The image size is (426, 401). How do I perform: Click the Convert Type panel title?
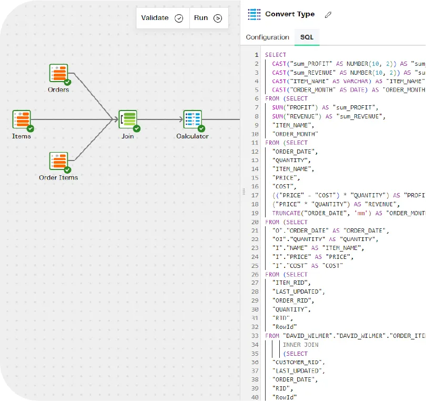[290, 14]
